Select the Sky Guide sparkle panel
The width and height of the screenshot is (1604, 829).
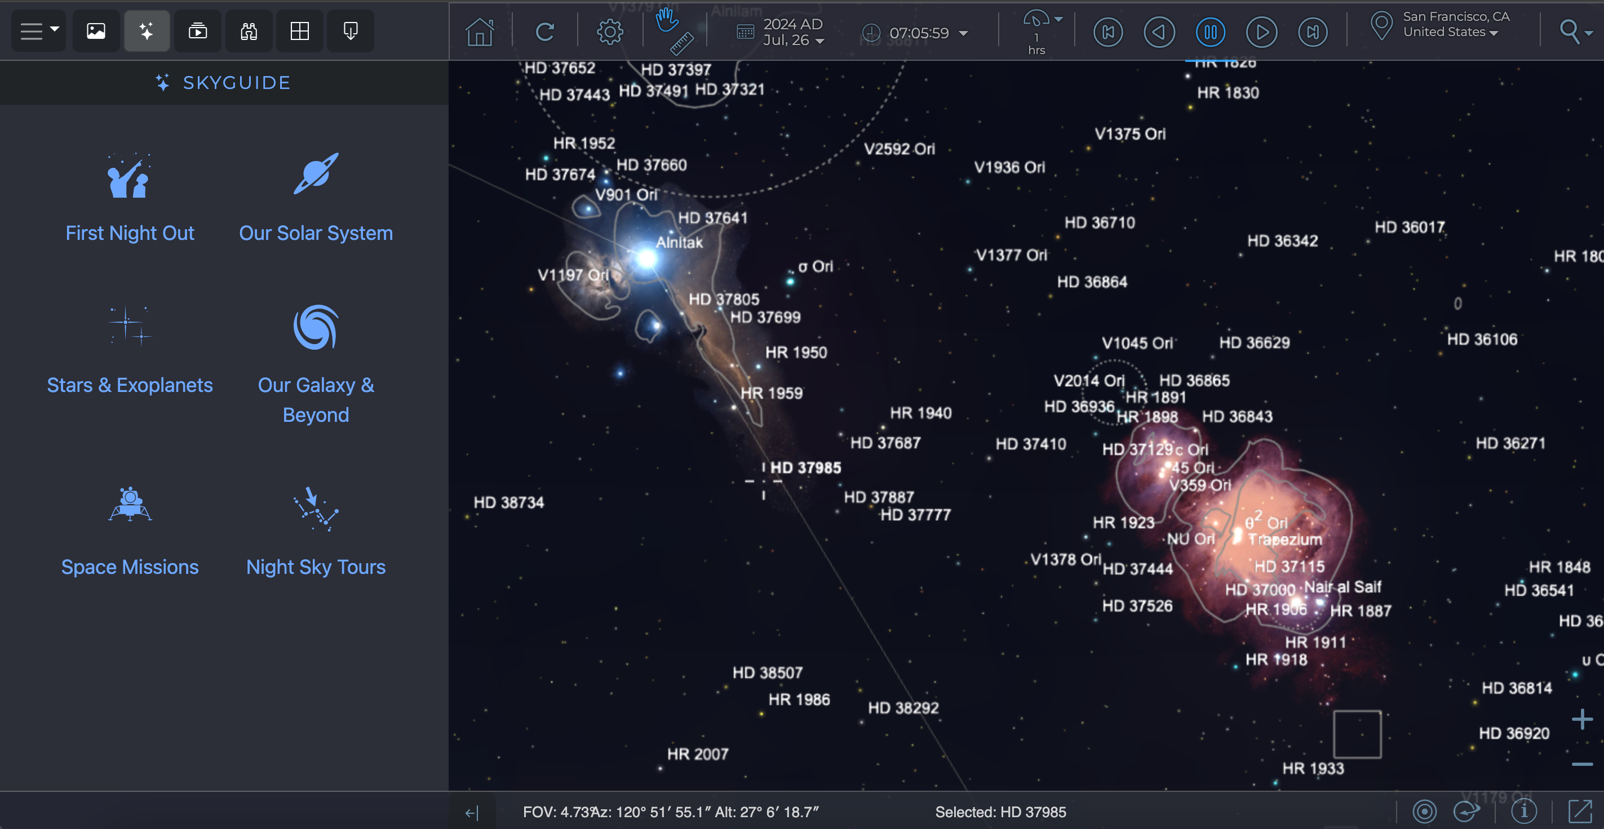[147, 30]
